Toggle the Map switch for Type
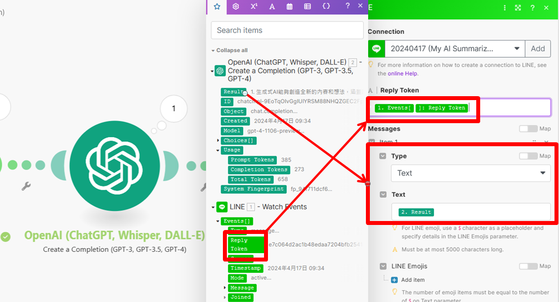This screenshot has height=302, width=559. [527, 156]
